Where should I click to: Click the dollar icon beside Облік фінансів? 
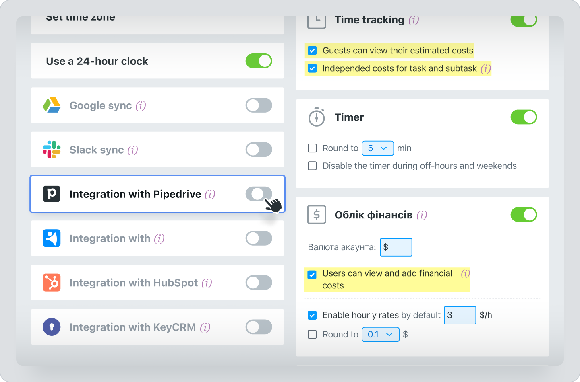[317, 214]
